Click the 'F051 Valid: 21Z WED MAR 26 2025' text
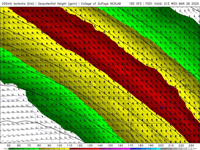 click(x=172, y=3)
